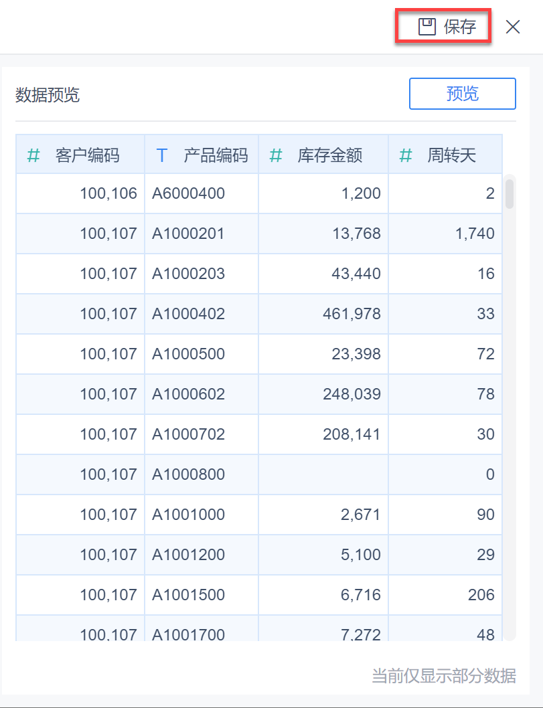Image resolution: width=543 pixels, height=708 pixels.
Task: Click the inventory amount 208,141
Action: (323, 434)
